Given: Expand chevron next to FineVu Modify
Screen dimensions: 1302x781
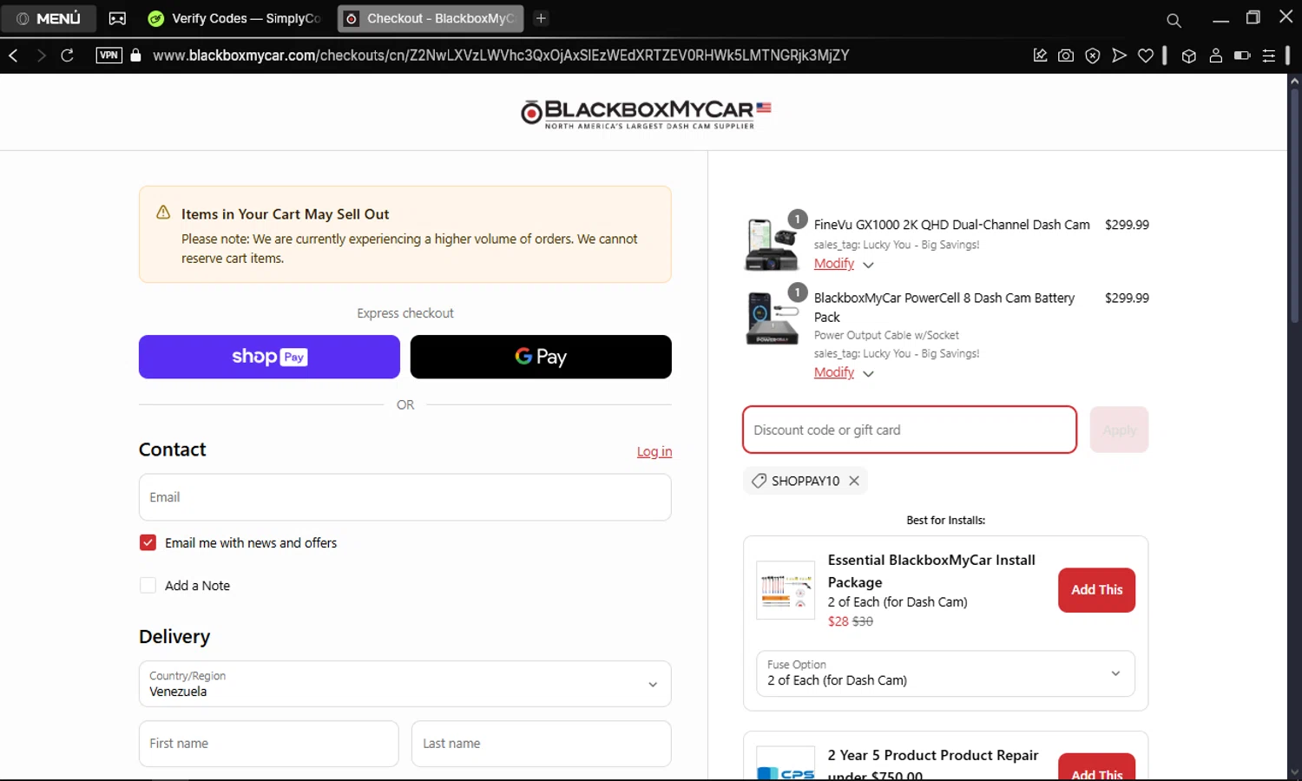Looking at the screenshot, I should (868, 265).
